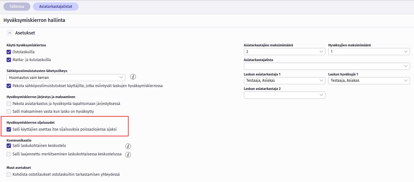Toggle Salli laskukohtainen keskustelu checkbox
414x182 pixels.
click(x=9, y=146)
